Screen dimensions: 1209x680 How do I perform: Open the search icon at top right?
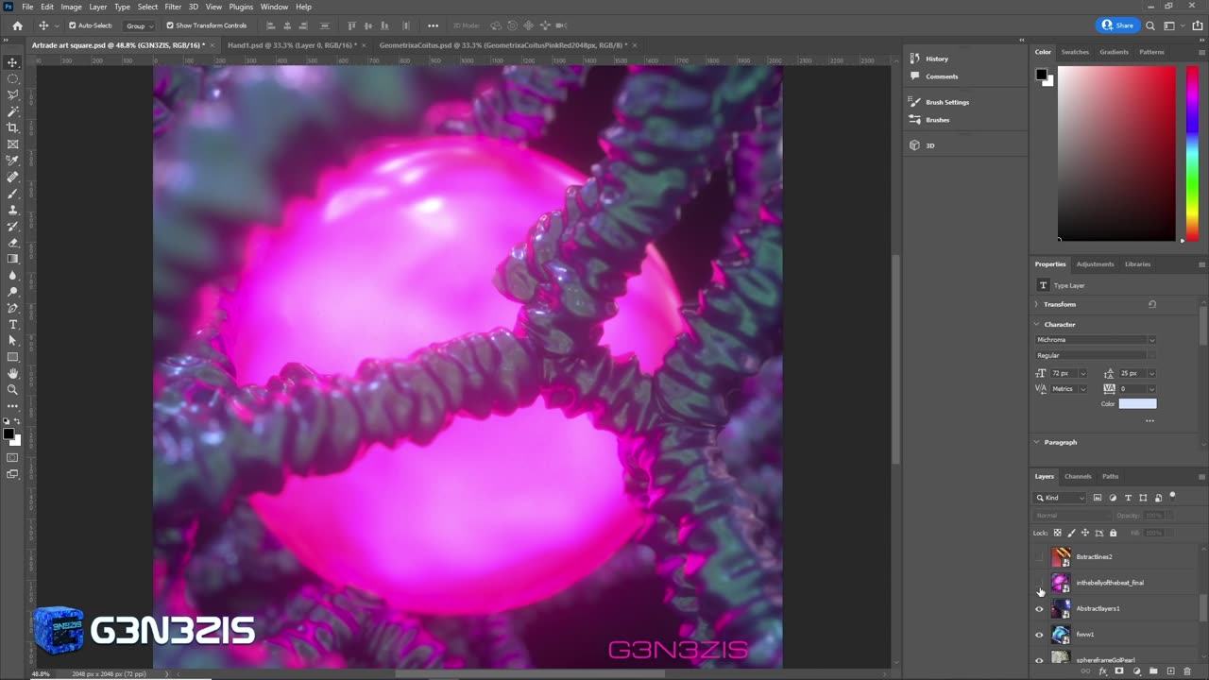(1149, 25)
